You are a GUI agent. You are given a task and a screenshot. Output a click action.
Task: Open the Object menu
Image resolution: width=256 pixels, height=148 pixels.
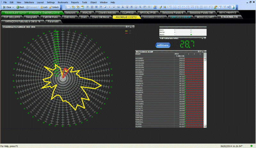coord(93,3)
